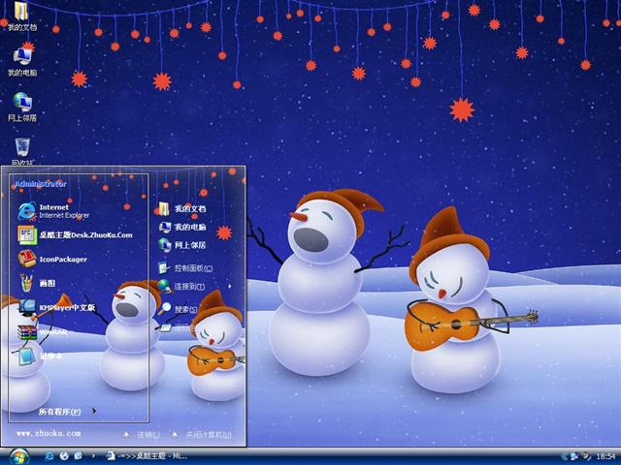Launch IconPackager from the Start menu
This screenshot has width=621, height=465.
52,259
